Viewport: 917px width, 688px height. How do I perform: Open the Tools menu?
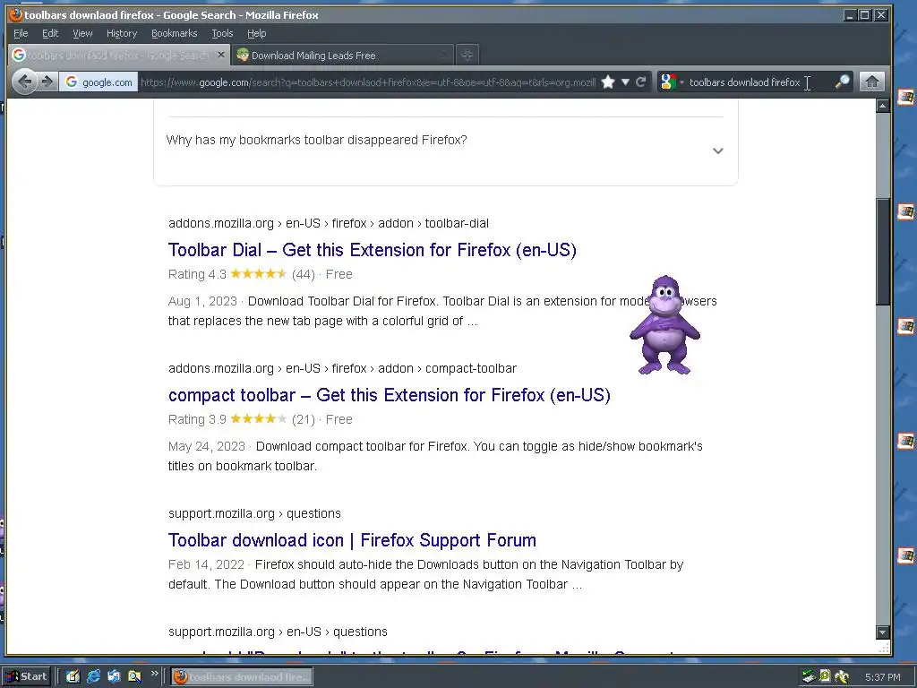[x=222, y=33]
